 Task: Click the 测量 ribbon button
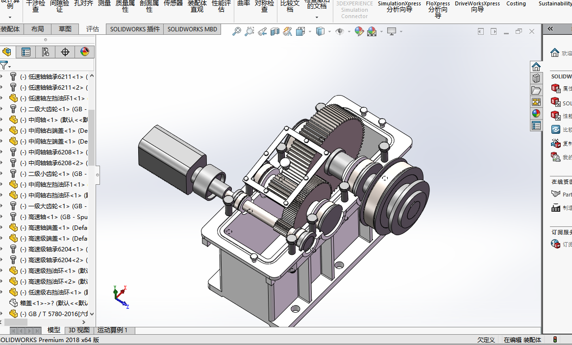[104, 3]
